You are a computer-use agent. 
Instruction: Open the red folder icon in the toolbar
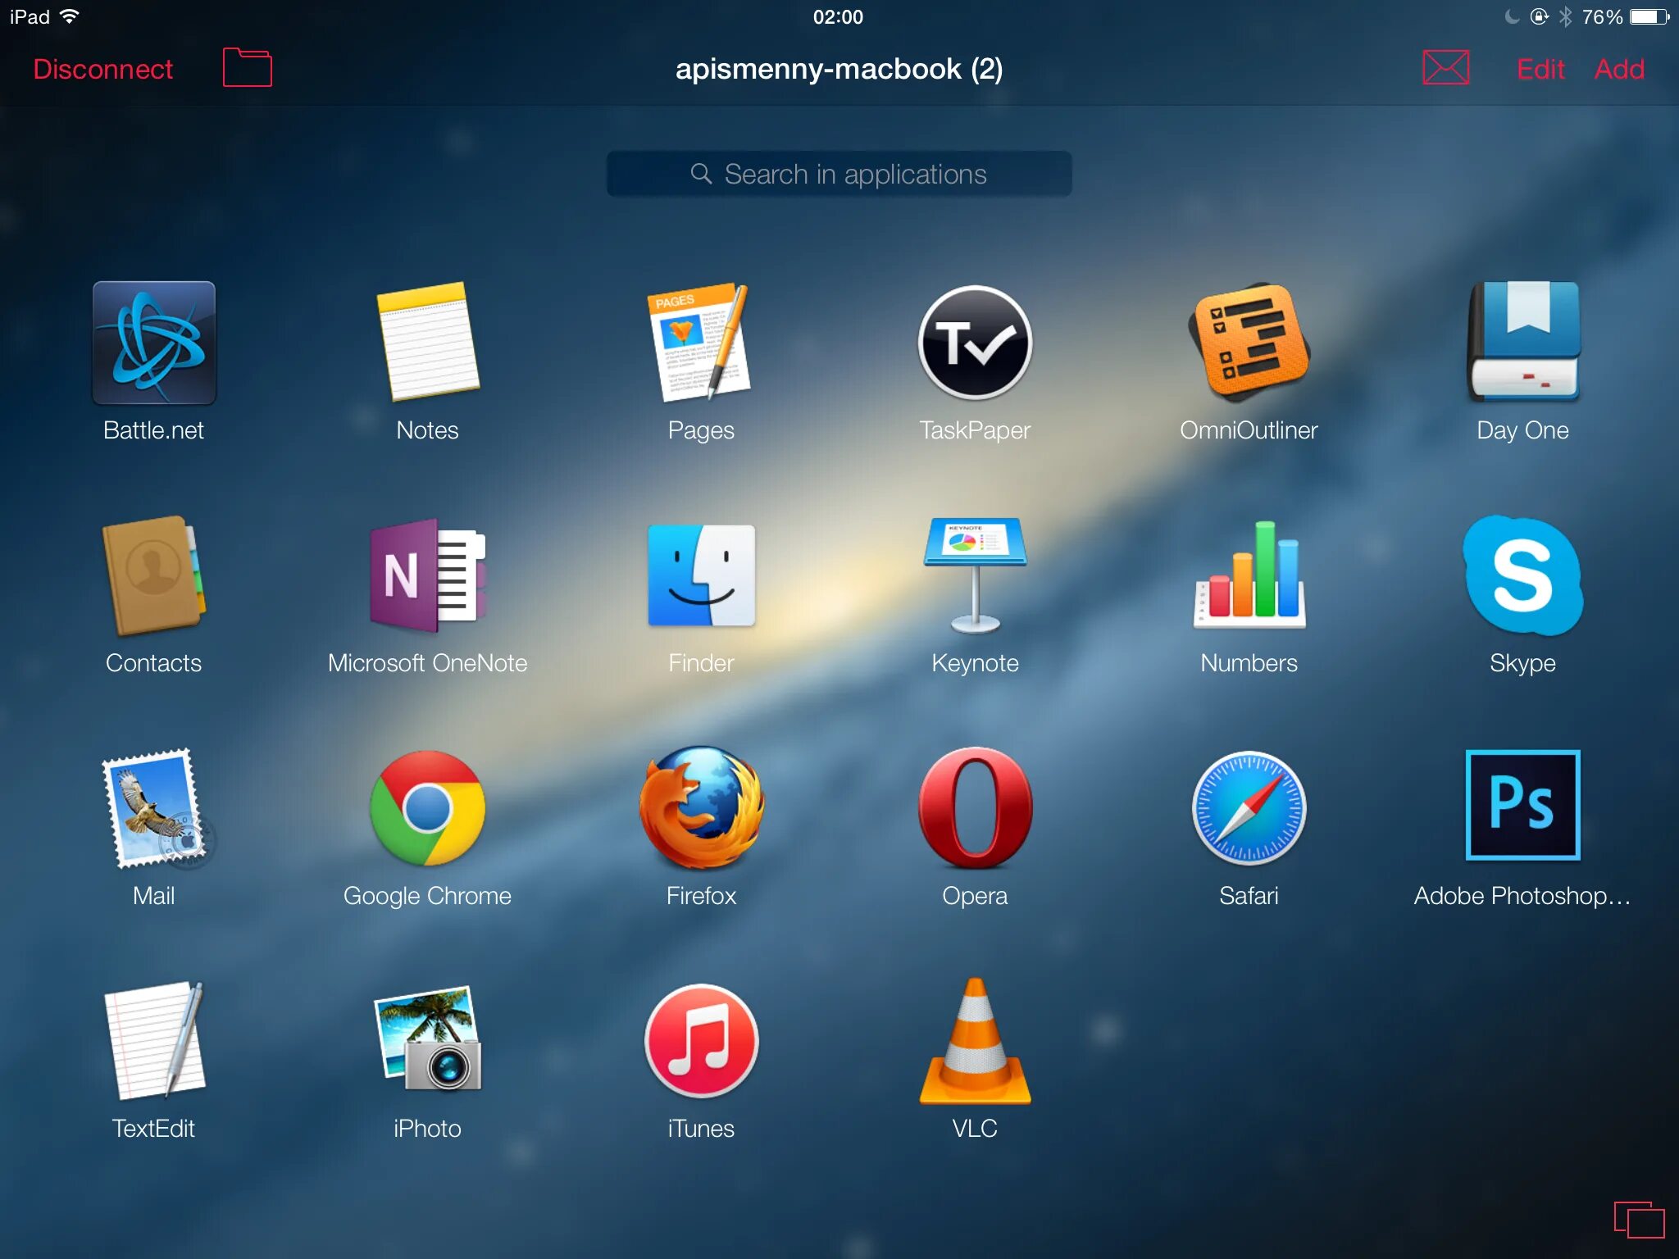248,67
